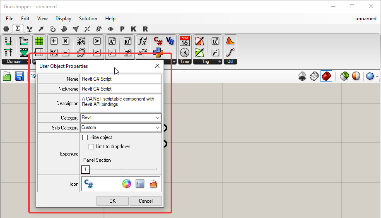Switch to wireframe preview mode icon

click(x=315, y=77)
